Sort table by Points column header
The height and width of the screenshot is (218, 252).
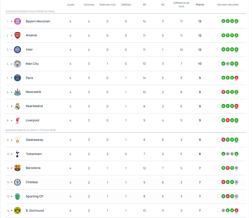coord(200,5)
